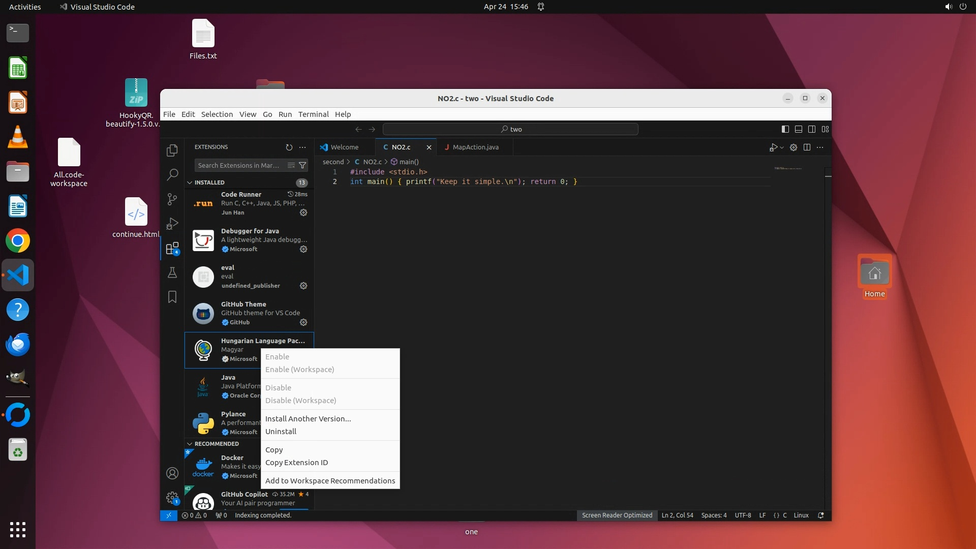Open the Search view in activity bar
Screen dimensions: 976x549
coord(172,175)
